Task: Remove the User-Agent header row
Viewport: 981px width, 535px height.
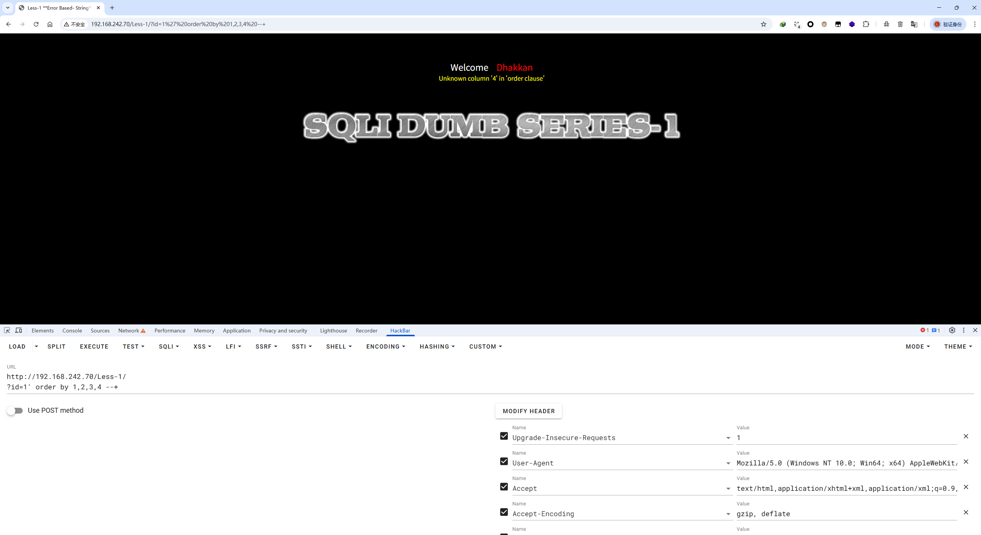Action: [966, 462]
